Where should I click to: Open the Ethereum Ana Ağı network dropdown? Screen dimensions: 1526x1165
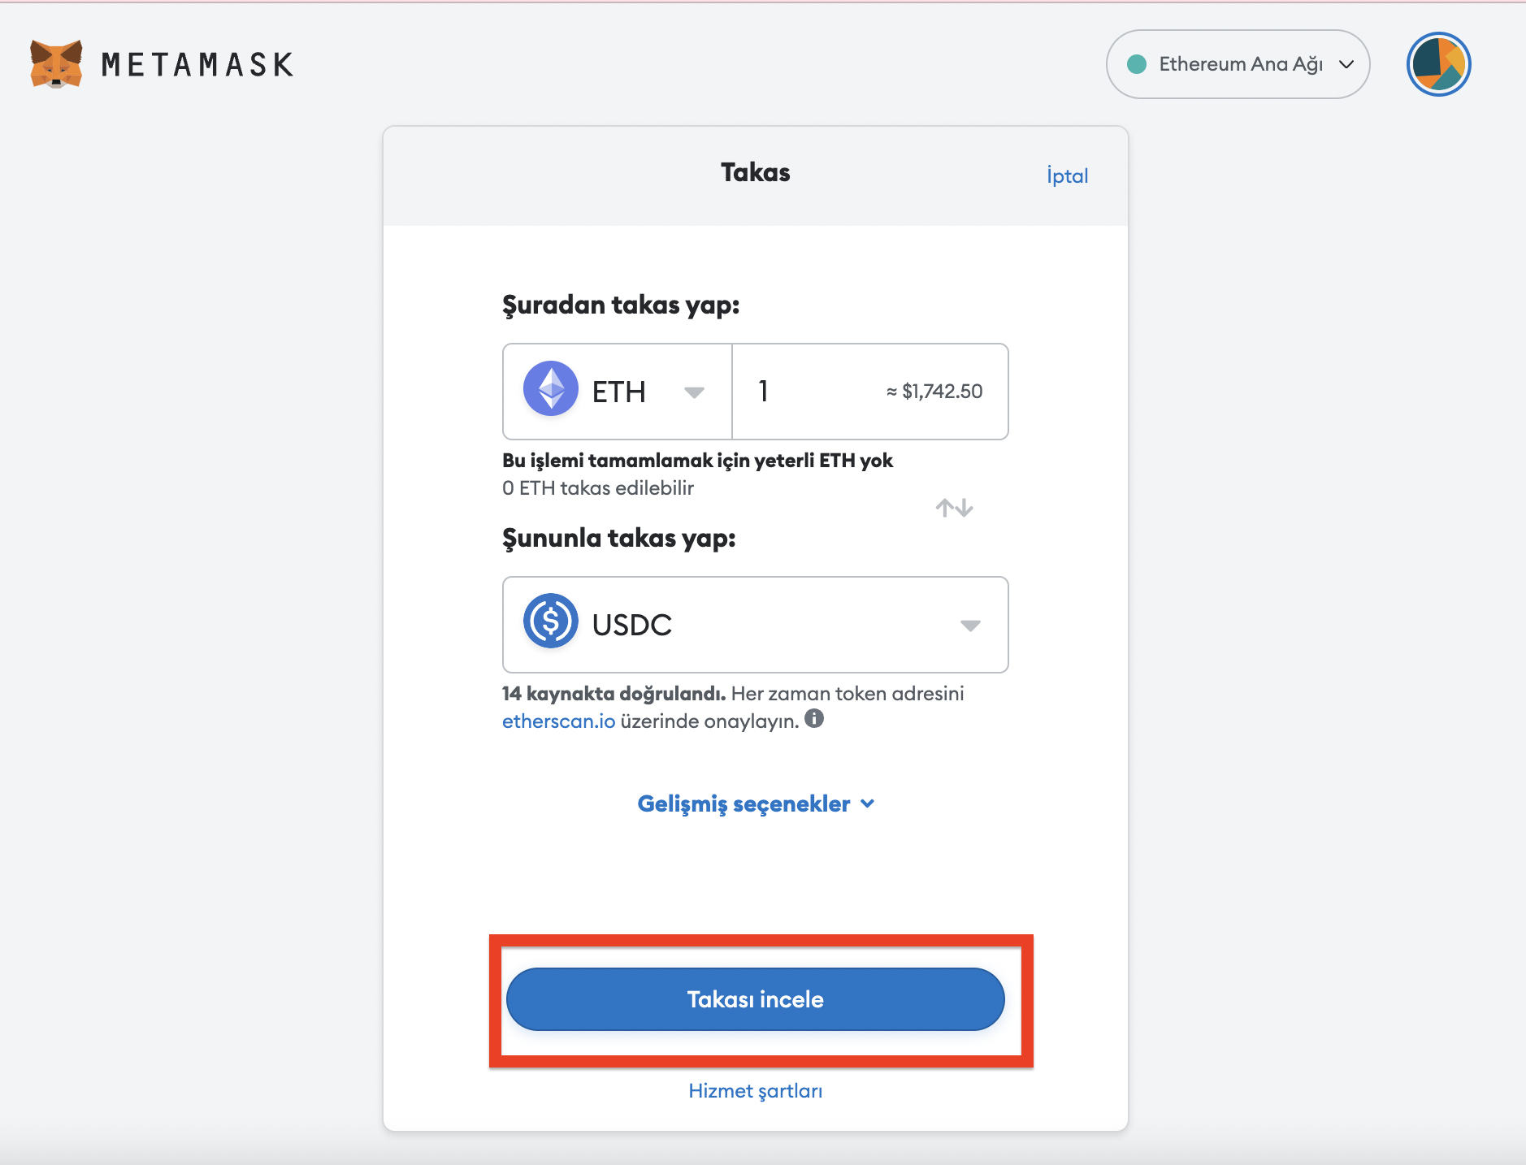click(1238, 64)
